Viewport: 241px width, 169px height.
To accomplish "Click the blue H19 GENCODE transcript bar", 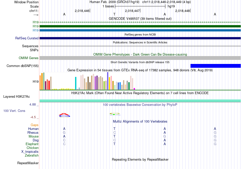I will (140, 30).
